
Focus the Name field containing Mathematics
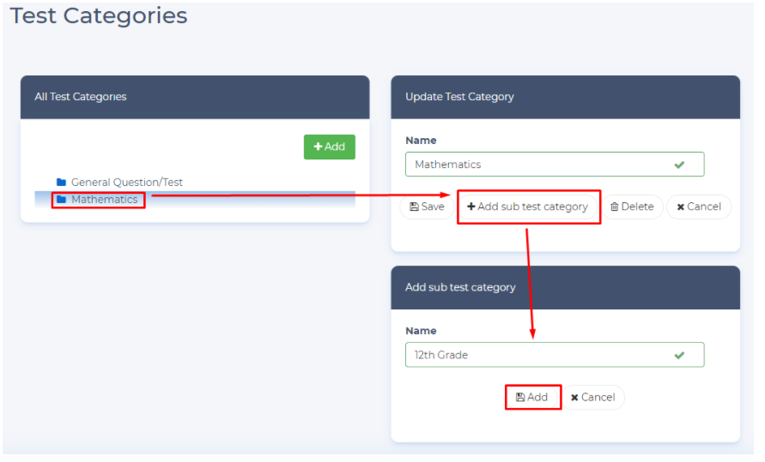coord(541,165)
